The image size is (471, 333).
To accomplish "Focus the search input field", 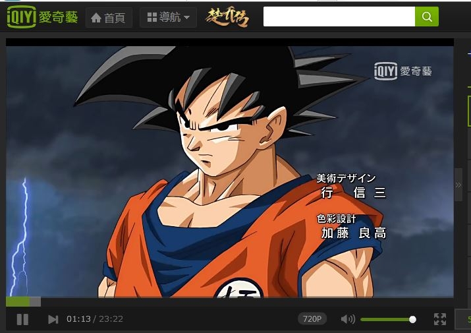I will [x=339, y=16].
